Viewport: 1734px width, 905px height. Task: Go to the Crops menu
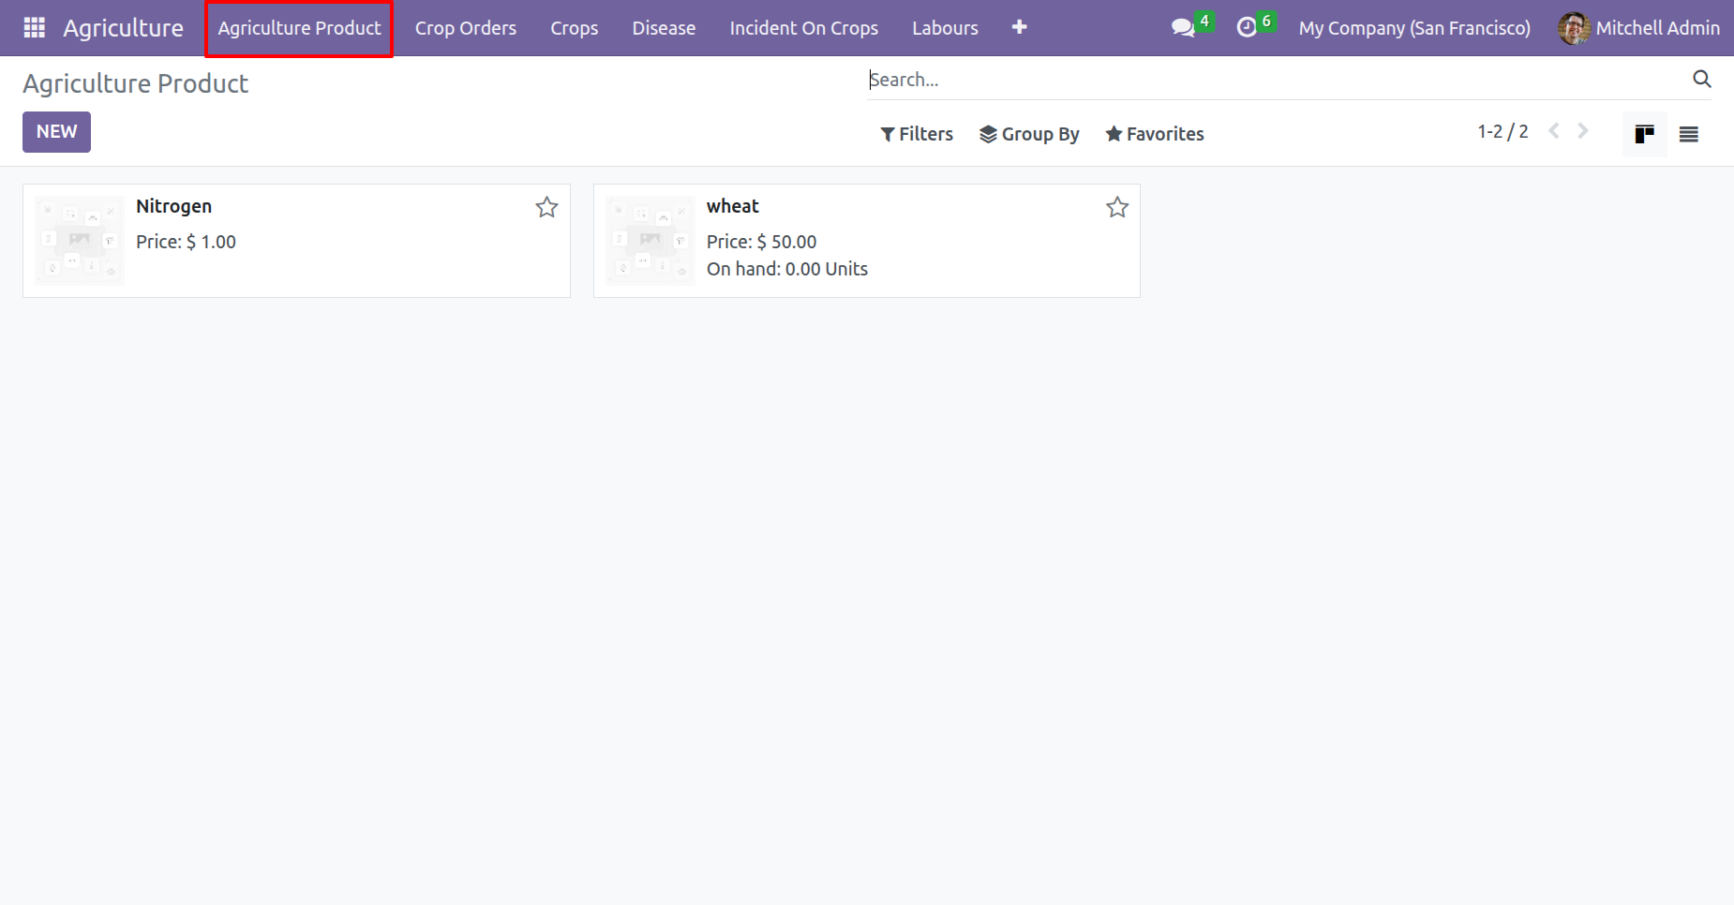point(574,28)
